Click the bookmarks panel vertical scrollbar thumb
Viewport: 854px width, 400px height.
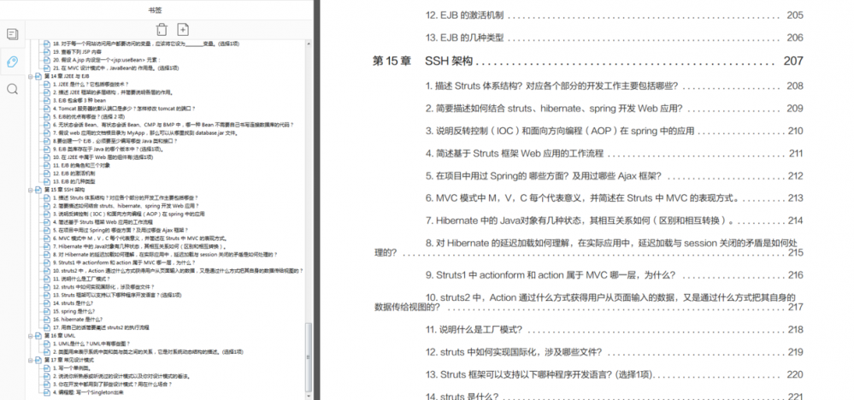click(x=309, y=356)
